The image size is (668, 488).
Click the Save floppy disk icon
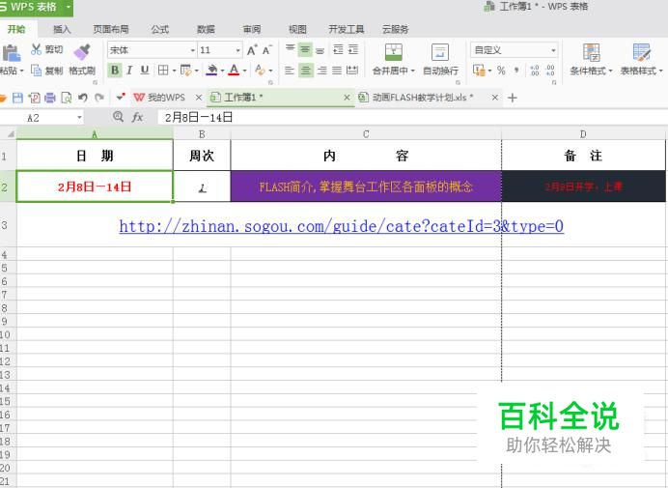17,98
